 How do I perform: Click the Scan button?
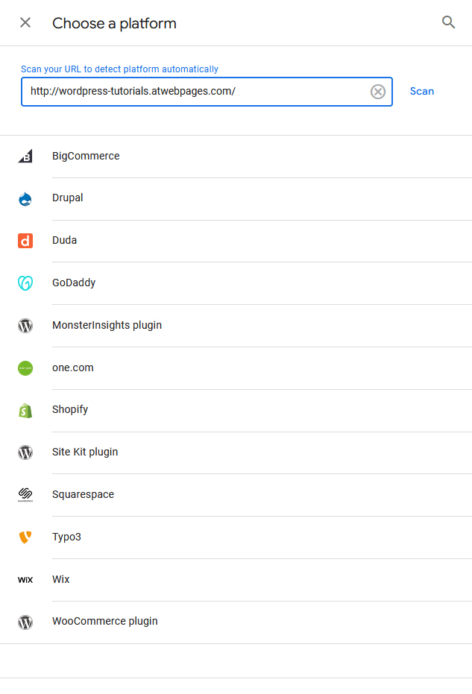click(x=422, y=91)
